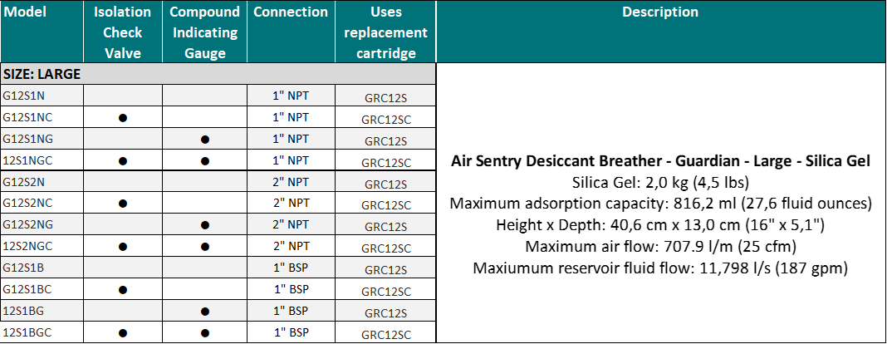Click the 1" BSP connection for G12S1B
The height and width of the screenshot is (344, 887).
291,268
